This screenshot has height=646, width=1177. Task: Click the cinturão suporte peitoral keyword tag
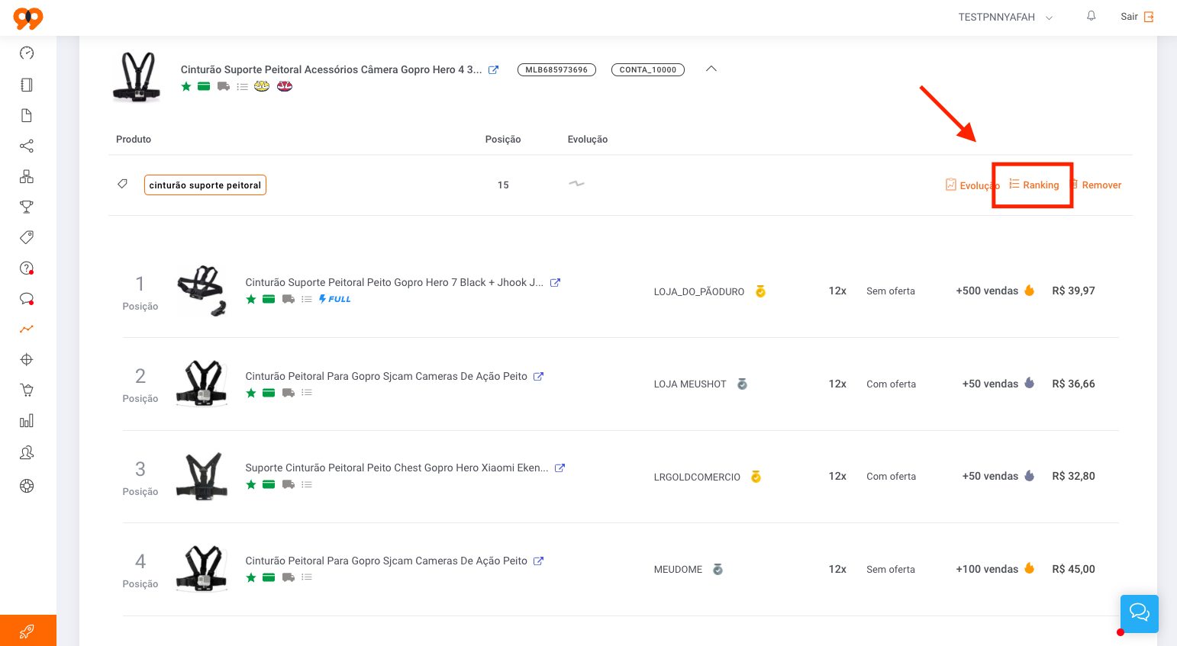tap(205, 185)
